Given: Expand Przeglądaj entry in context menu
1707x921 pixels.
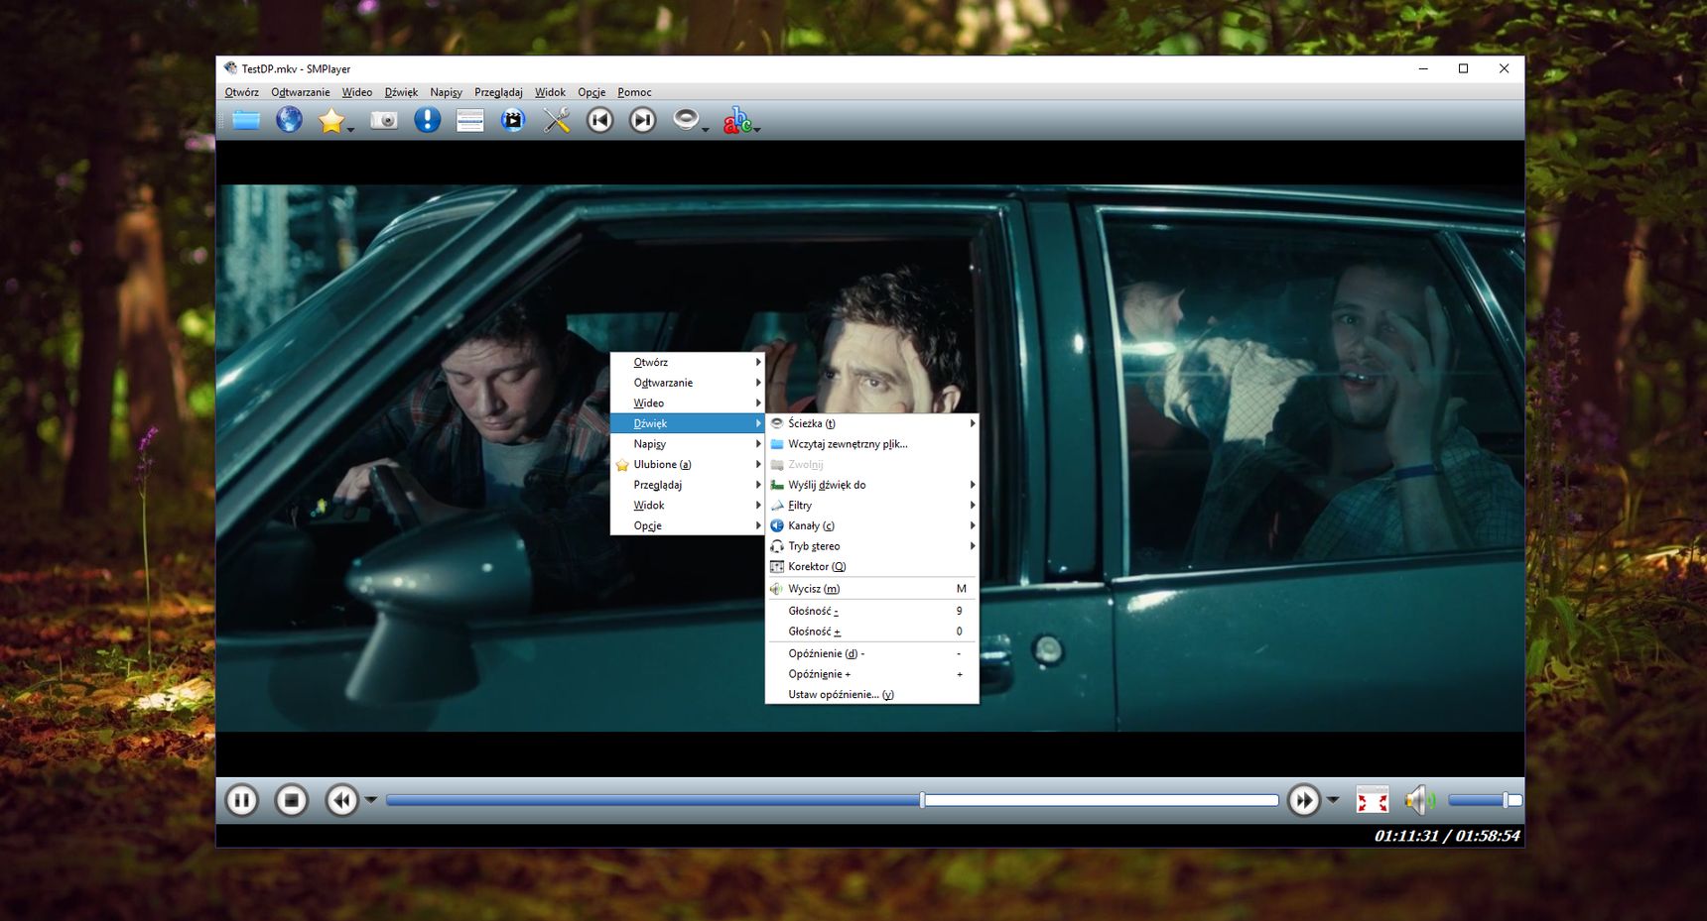Looking at the screenshot, I should [x=687, y=485].
